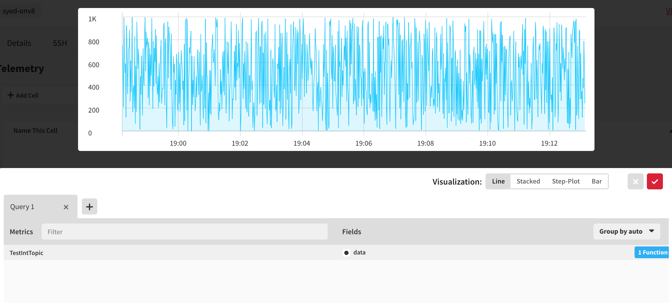Open the Group by auto dropdown
Image resolution: width=672 pixels, height=303 pixels.
[627, 232]
